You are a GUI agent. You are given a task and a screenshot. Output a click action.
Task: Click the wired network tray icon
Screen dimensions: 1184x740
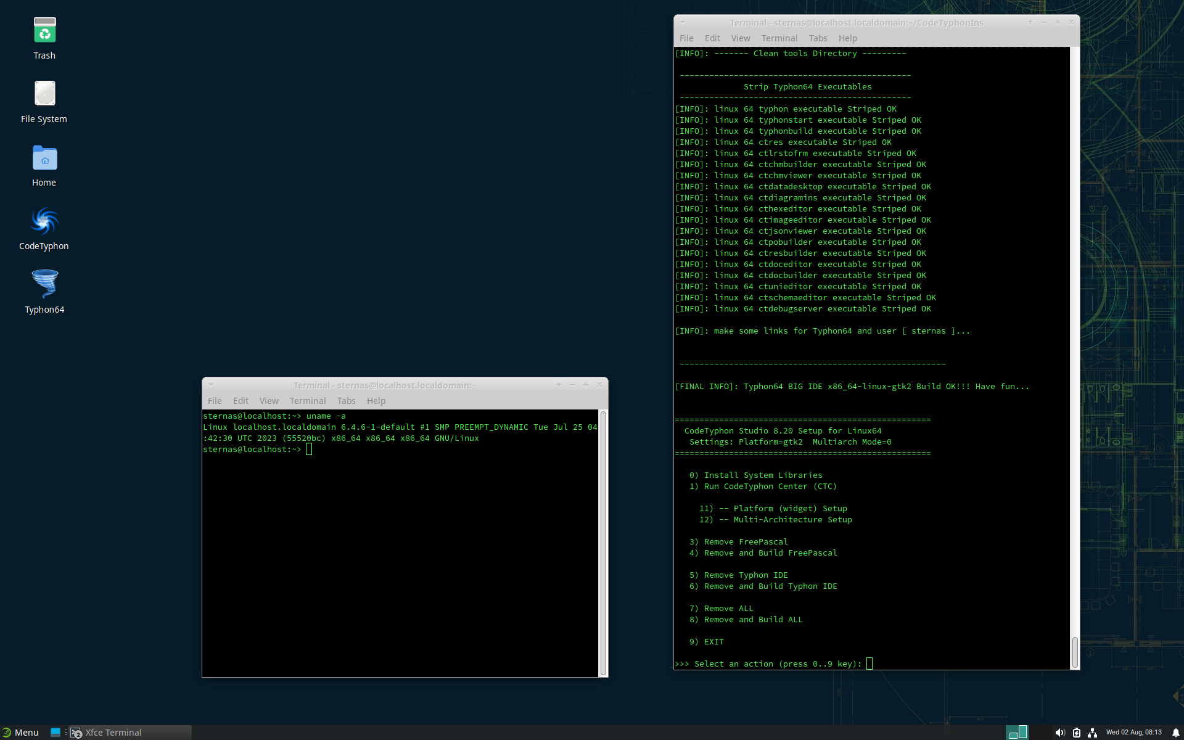click(x=1092, y=733)
